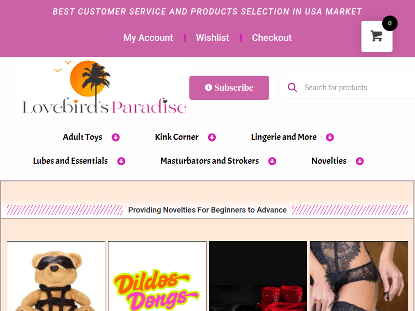The height and width of the screenshot is (311, 415).
Task: Open the teddy bear category thumbnail
Action: click(x=56, y=276)
